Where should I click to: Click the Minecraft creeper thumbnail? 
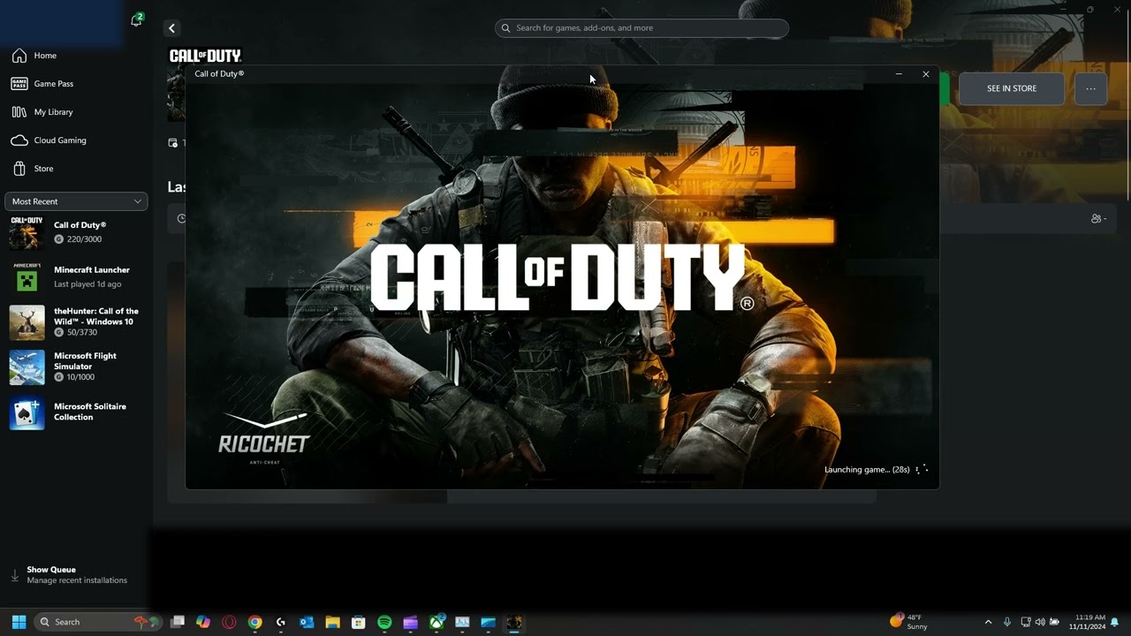(x=27, y=277)
